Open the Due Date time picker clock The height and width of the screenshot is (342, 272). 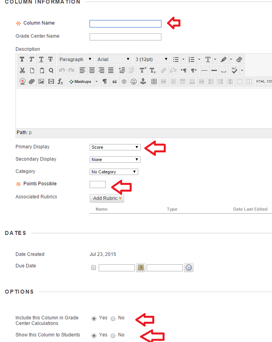[x=189, y=267]
